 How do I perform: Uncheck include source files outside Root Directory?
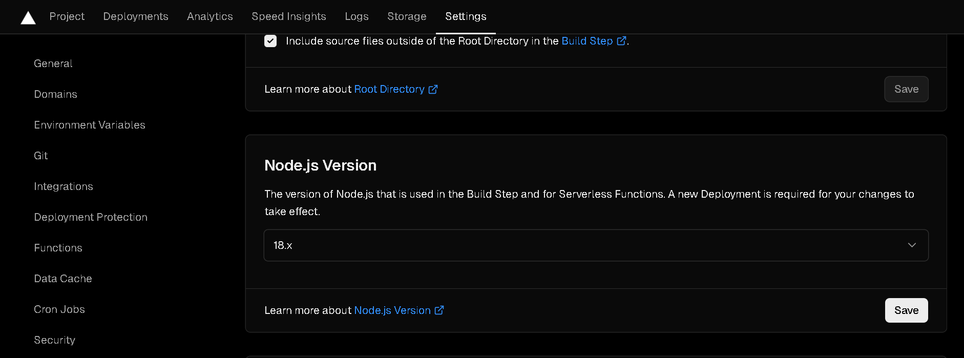(x=270, y=40)
